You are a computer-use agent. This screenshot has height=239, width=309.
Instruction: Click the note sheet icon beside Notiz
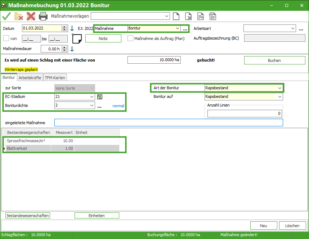77,39
